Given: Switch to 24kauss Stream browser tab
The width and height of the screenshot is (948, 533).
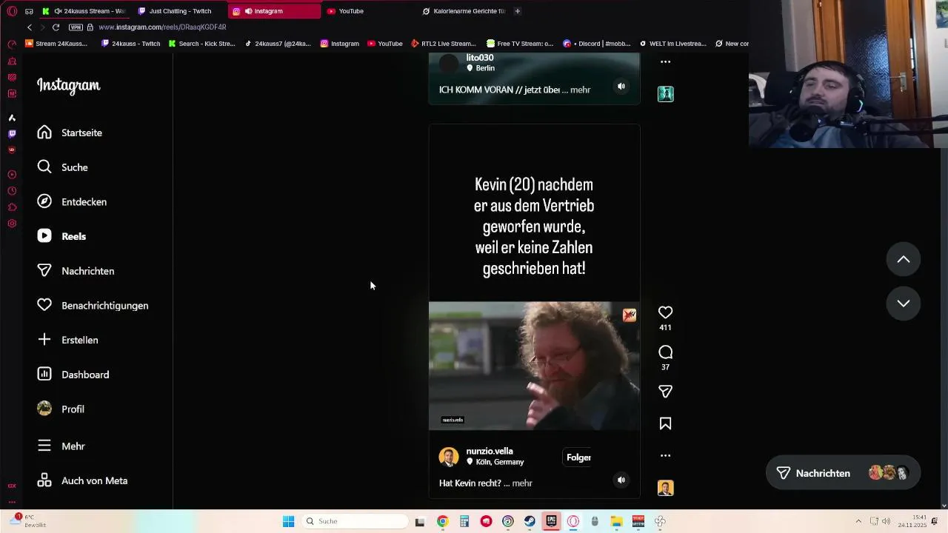Looking at the screenshot, I should coord(85,11).
